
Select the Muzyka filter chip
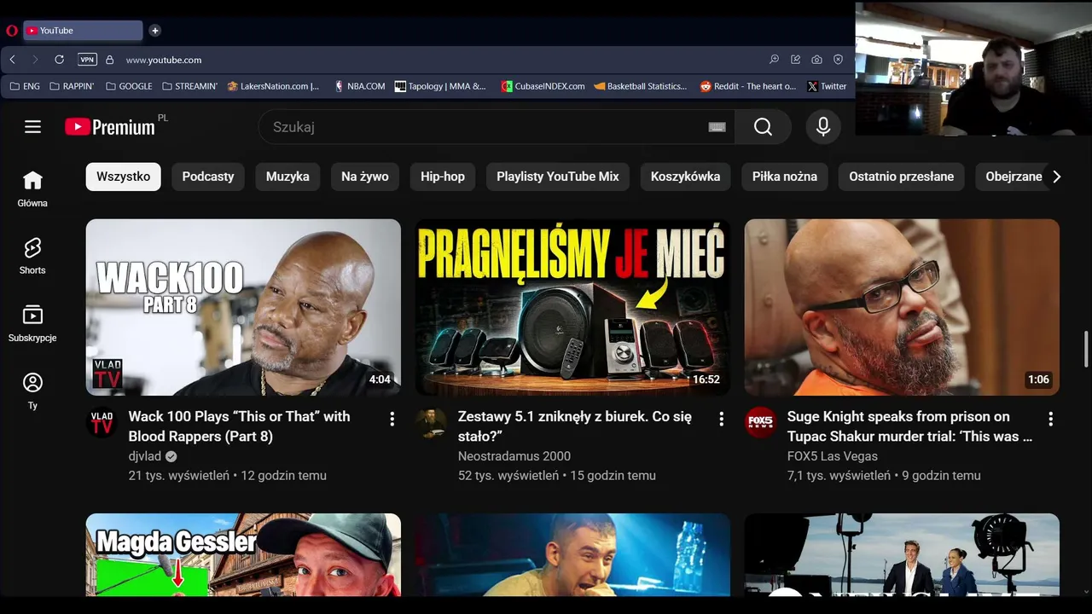coord(288,177)
